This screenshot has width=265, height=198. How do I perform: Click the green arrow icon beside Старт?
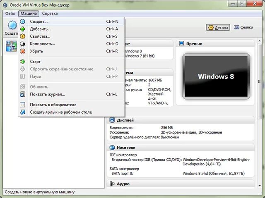[22, 62]
